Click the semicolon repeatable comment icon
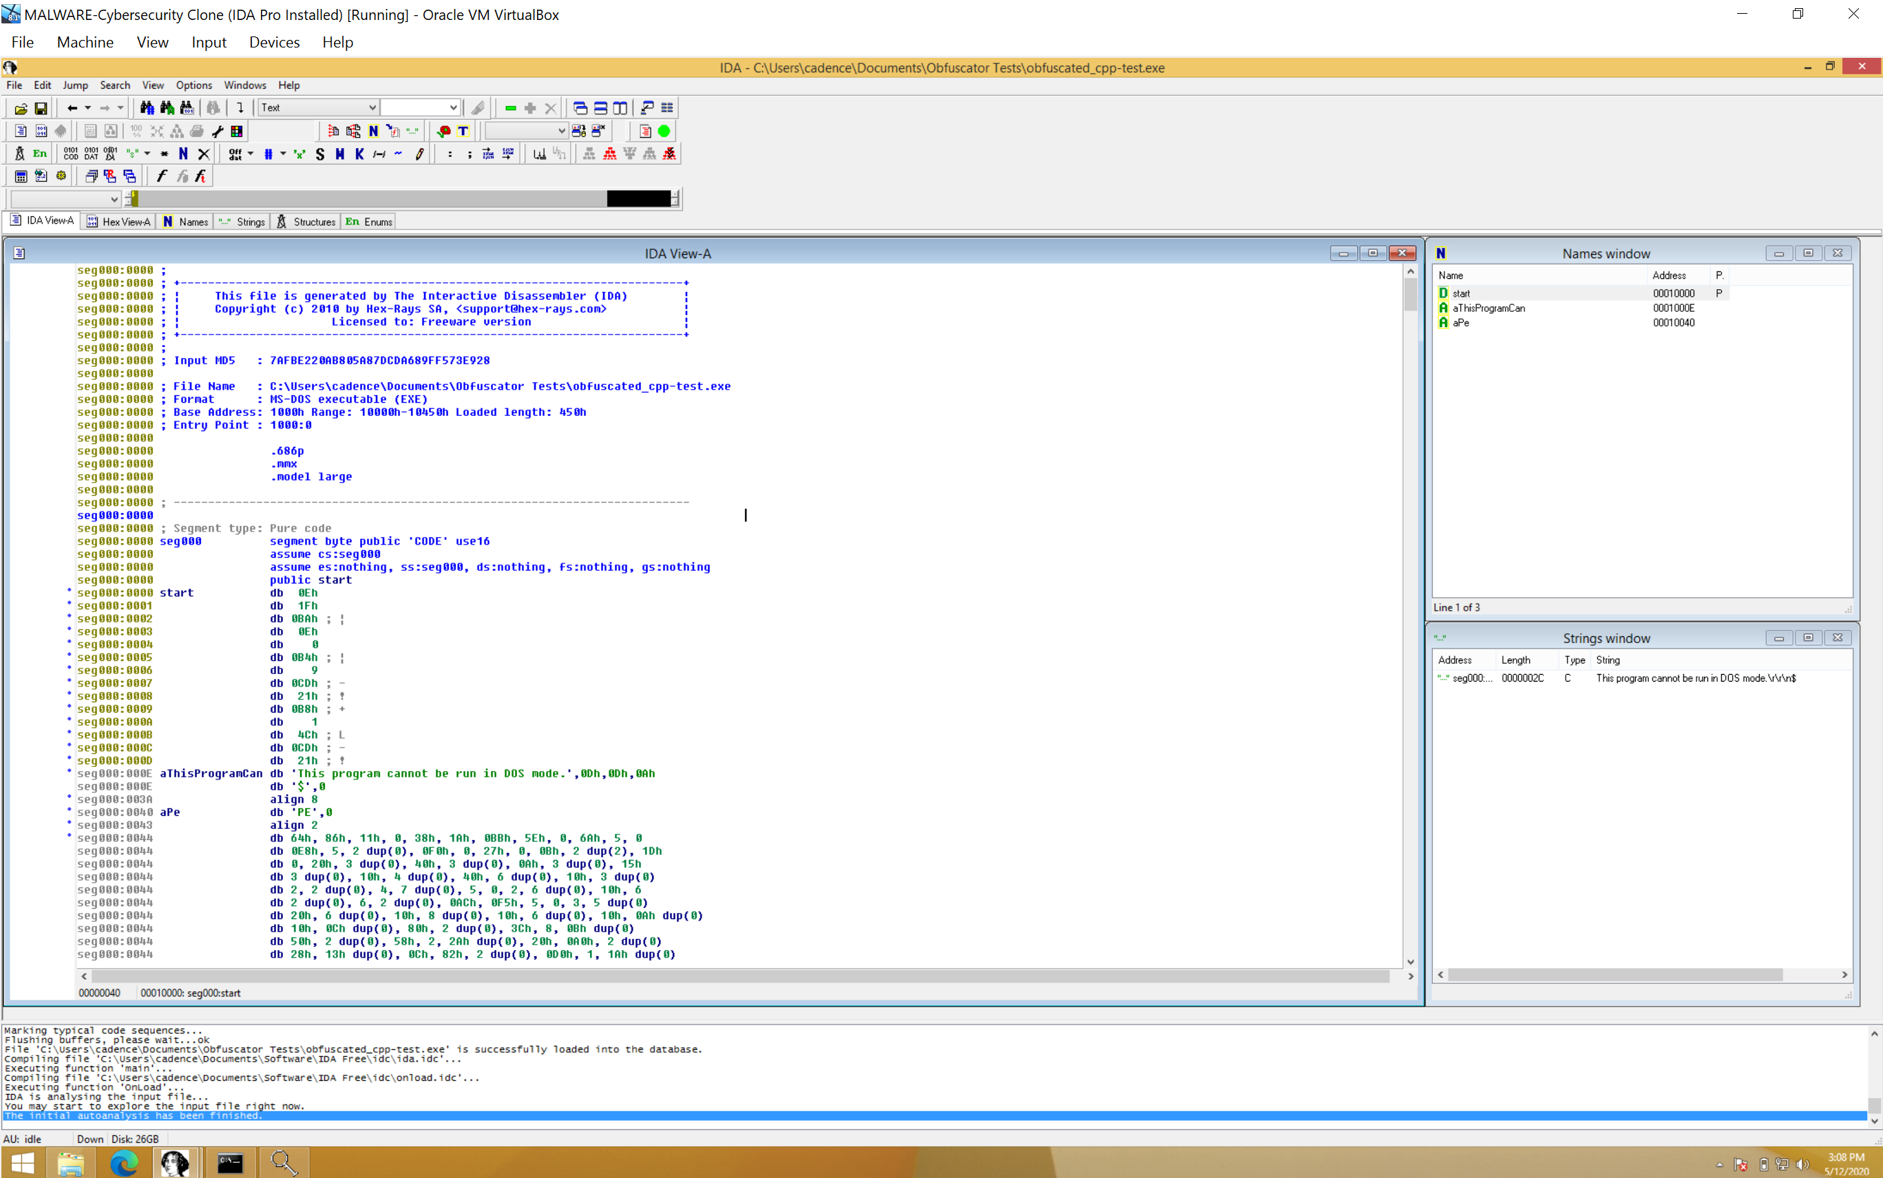Image resolution: width=1883 pixels, height=1178 pixels. point(469,154)
